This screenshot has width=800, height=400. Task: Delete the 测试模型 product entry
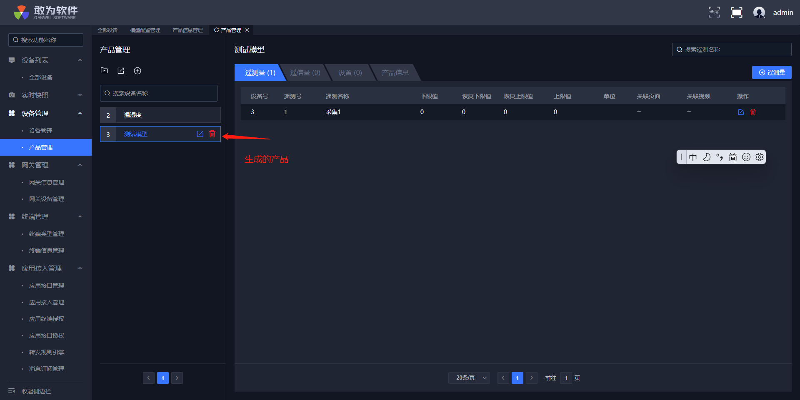pyautogui.click(x=212, y=134)
